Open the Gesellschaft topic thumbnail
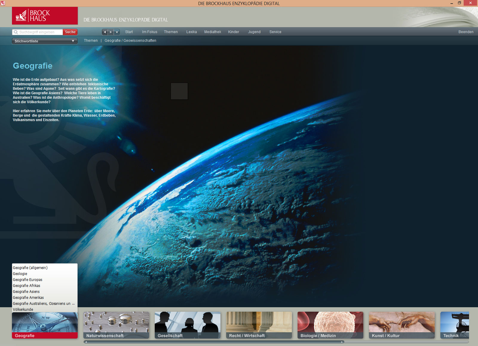The width and height of the screenshot is (478, 346). [x=188, y=325]
